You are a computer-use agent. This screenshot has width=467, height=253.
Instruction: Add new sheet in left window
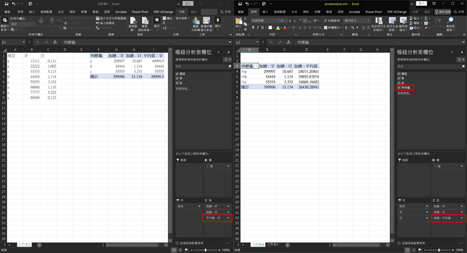pyautogui.click(x=39, y=245)
